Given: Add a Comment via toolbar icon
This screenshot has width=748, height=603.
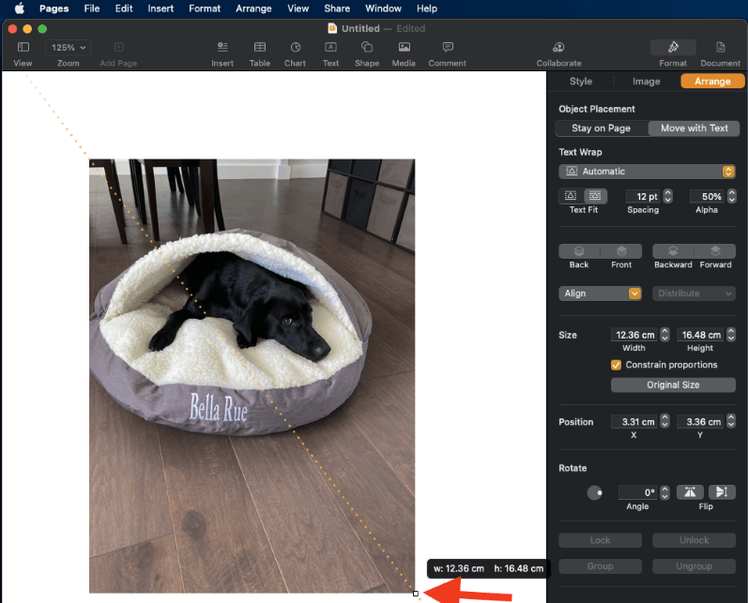Looking at the screenshot, I should click(x=448, y=48).
